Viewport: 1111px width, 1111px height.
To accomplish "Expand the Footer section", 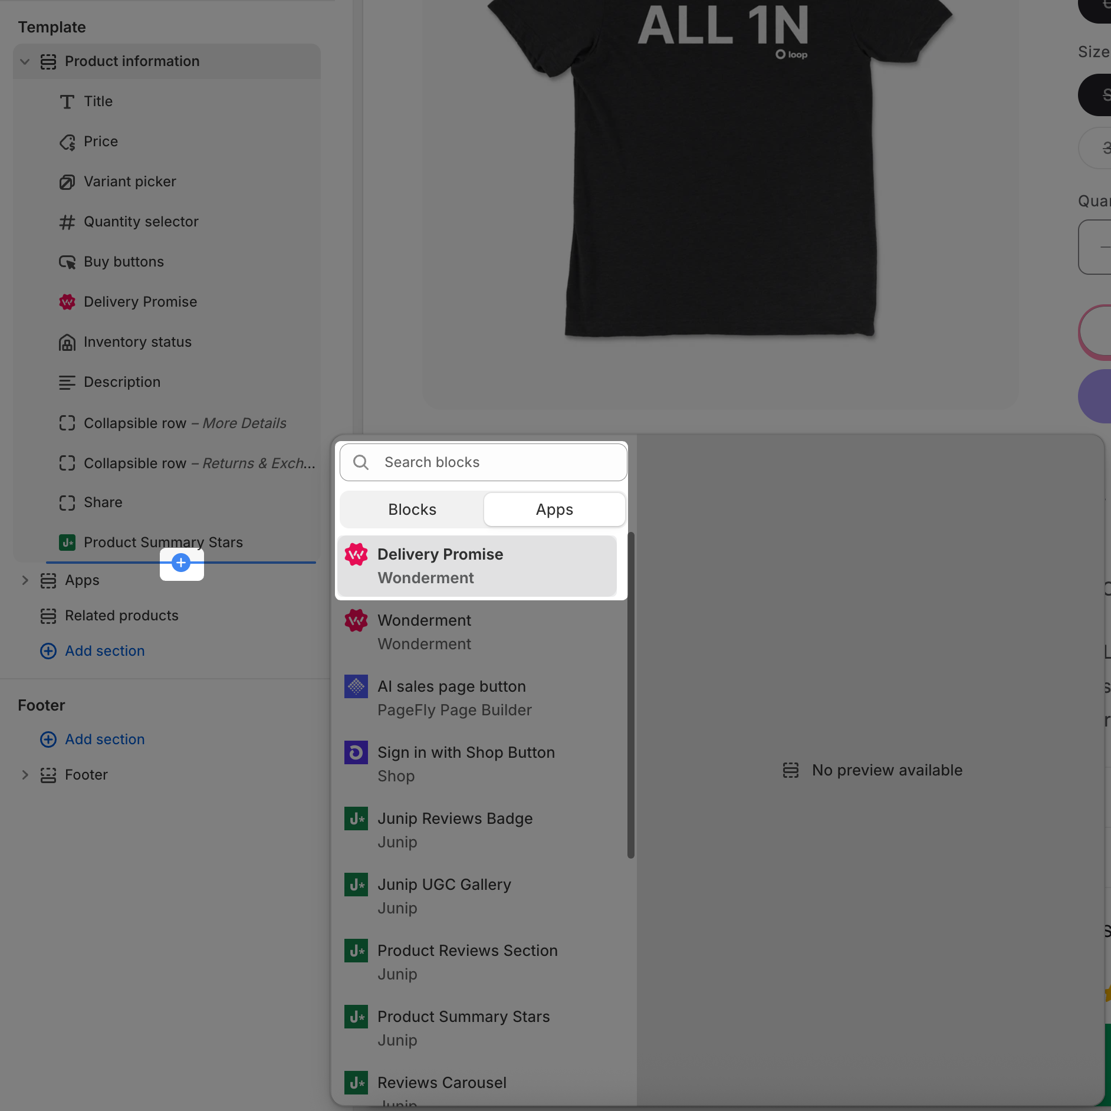I will 25,775.
